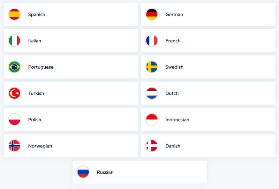Select the Dutch language label
This screenshot has width=279, height=189.
pos(172,93)
